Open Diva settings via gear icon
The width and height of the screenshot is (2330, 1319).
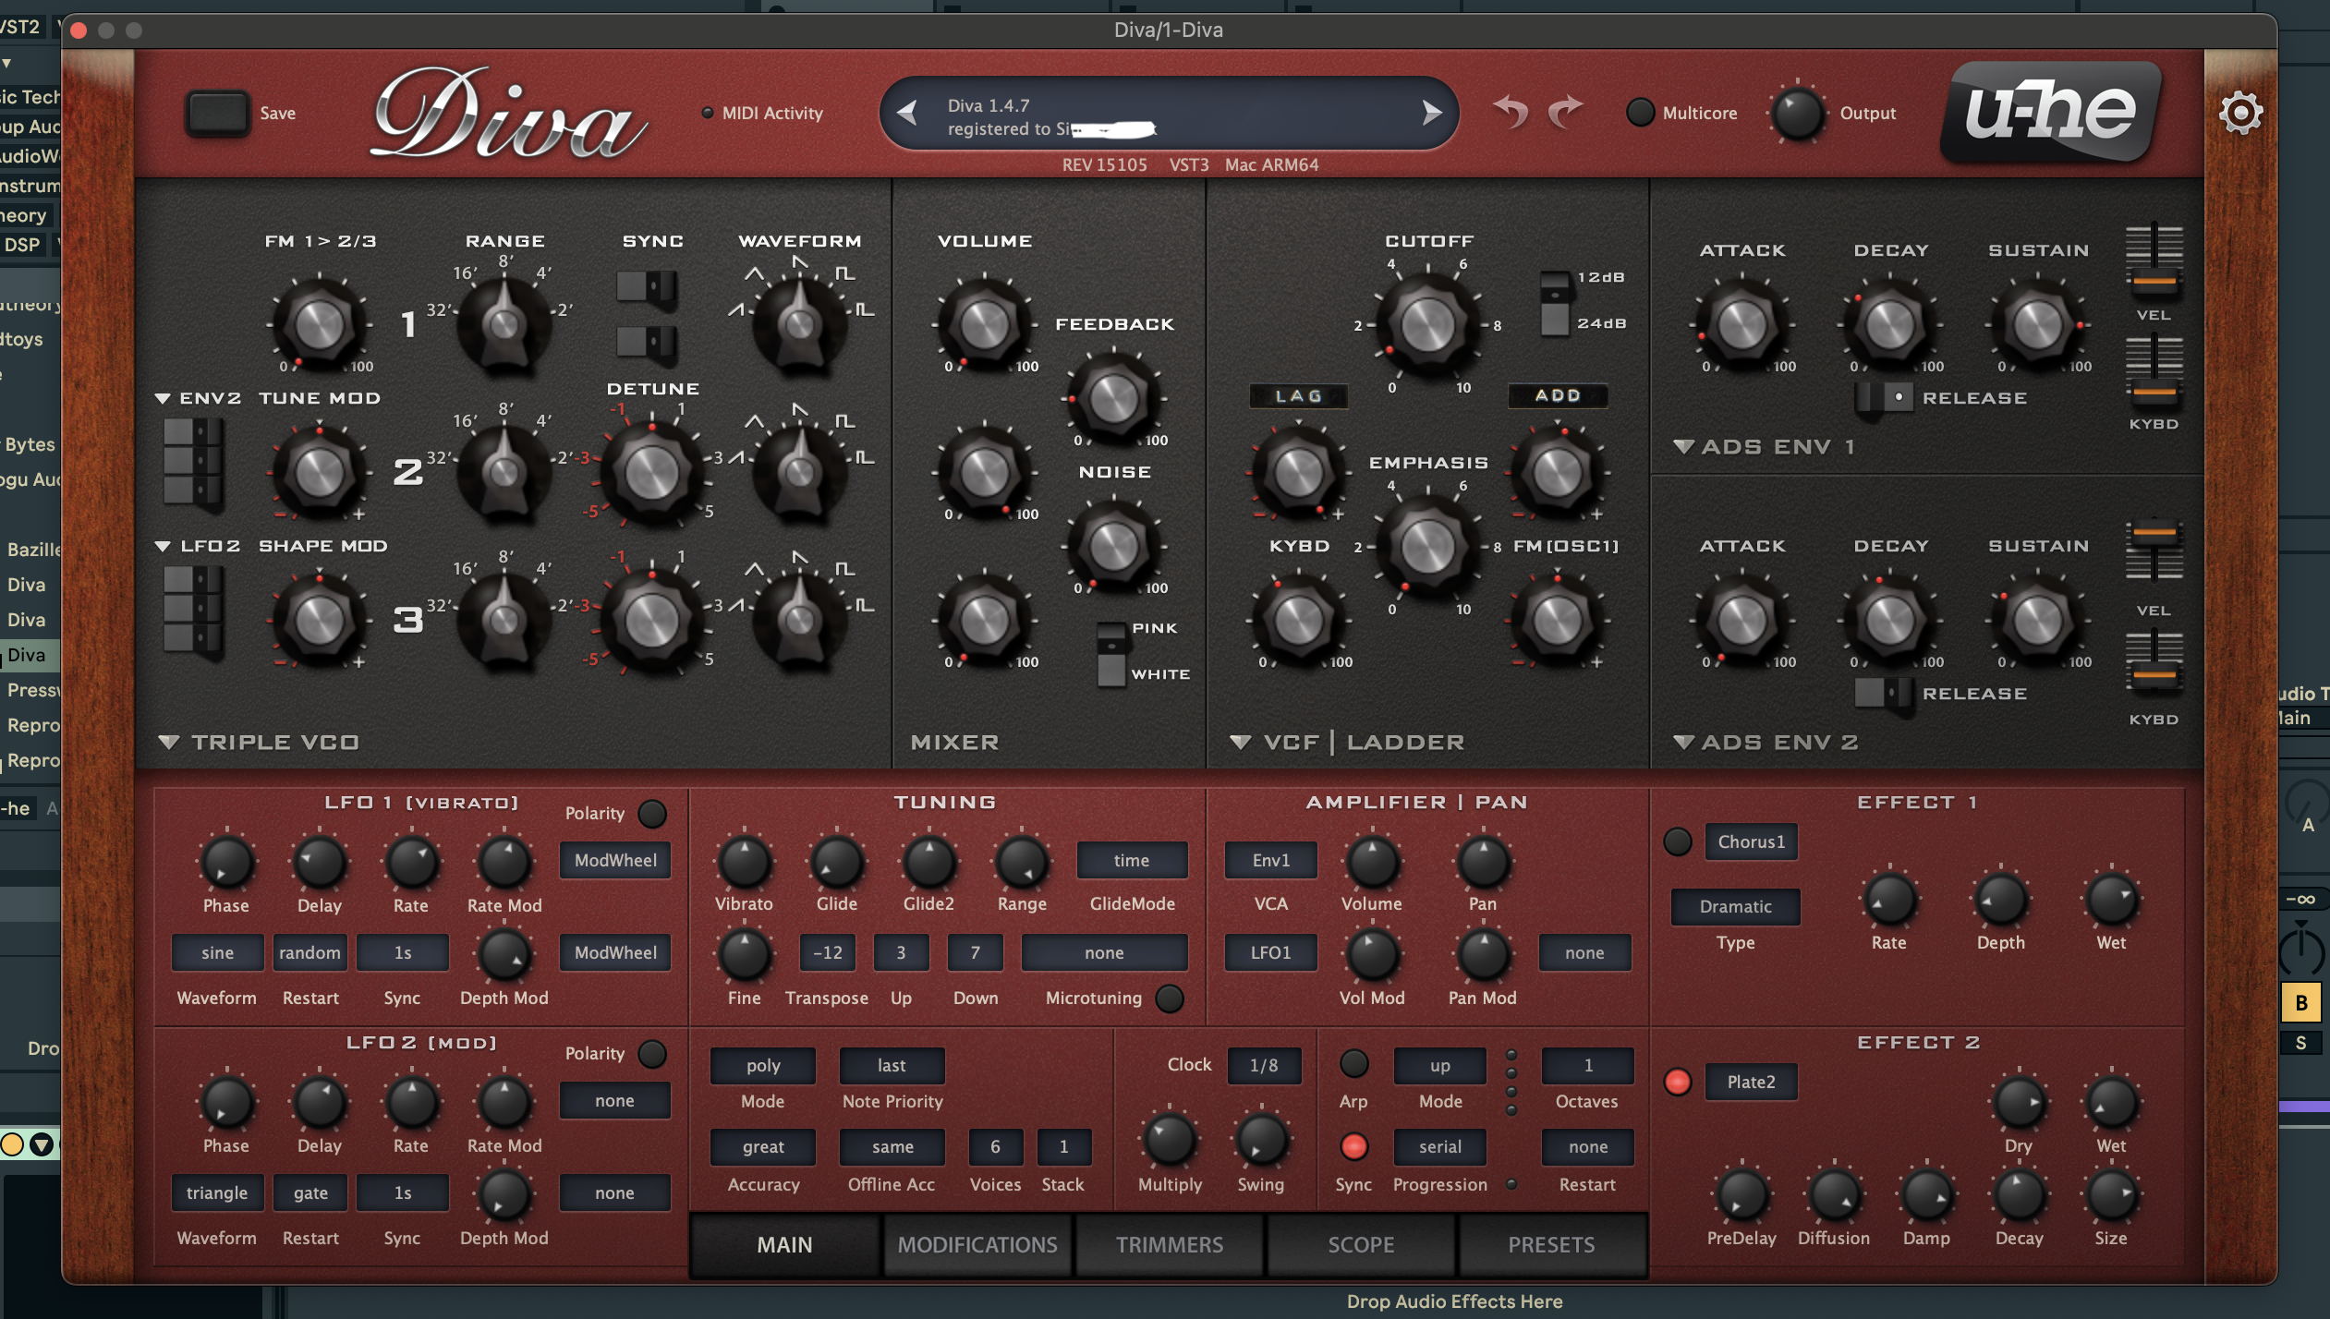[2240, 113]
